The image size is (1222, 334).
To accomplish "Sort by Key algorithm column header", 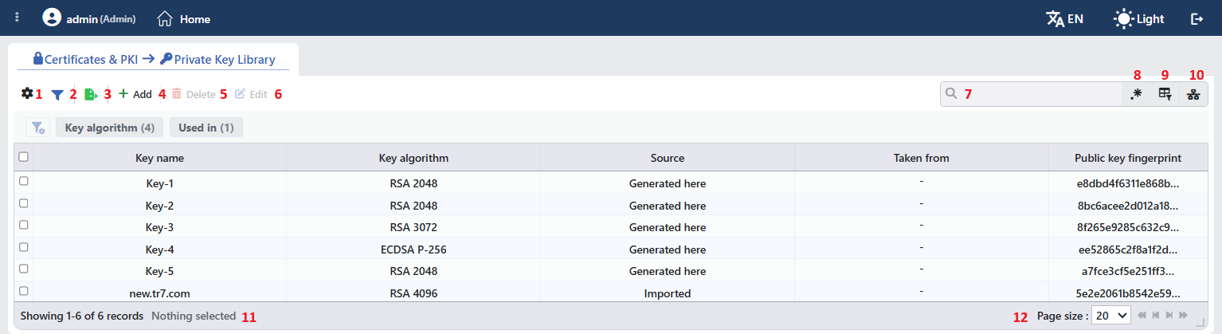I will (413, 158).
